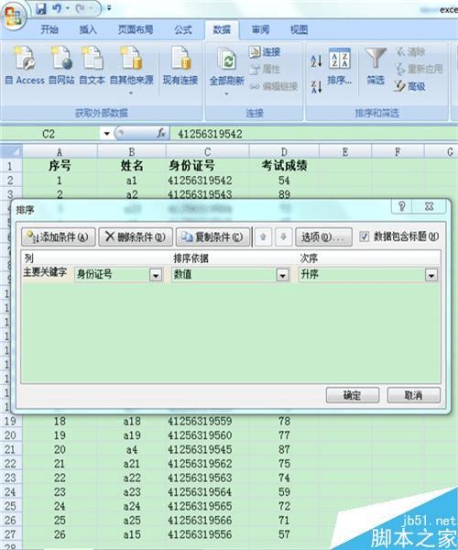The image size is (458, 550).
Task: Click cell with 41256319566
Action: (207, 520)
